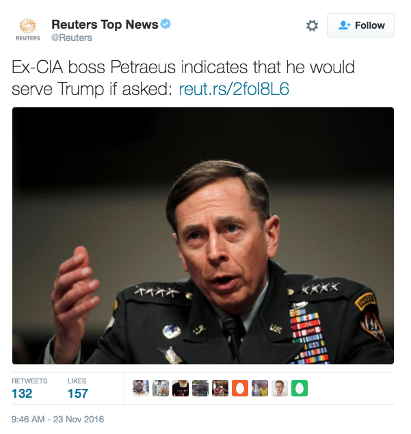Click the @Reuters handle
Viewport: 411px width, 434px height.
[71, 38]
